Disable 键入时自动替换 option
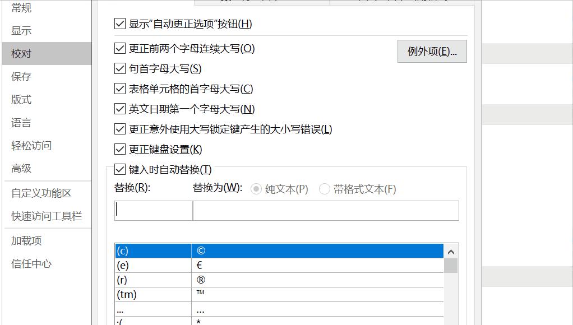The width and height of the screenshot is (573, 325). 119,169
